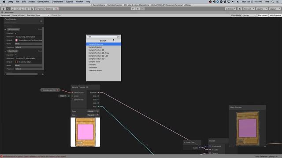Open the Layout dropdown
This screenshot has height=158, width=282.
[275, 9]
